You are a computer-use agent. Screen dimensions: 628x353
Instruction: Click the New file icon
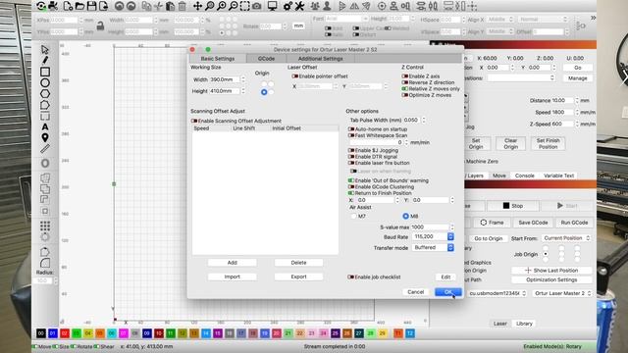[x=68, y=6]
